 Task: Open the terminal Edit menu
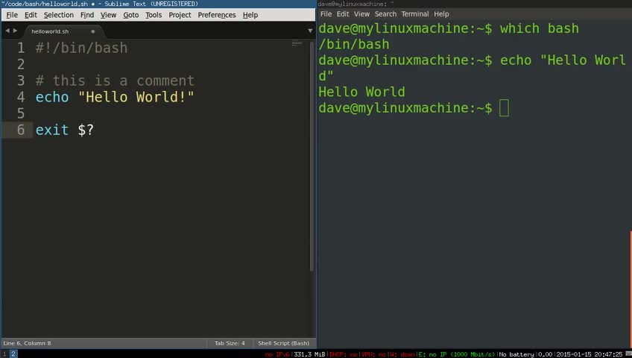coord(343,13)
